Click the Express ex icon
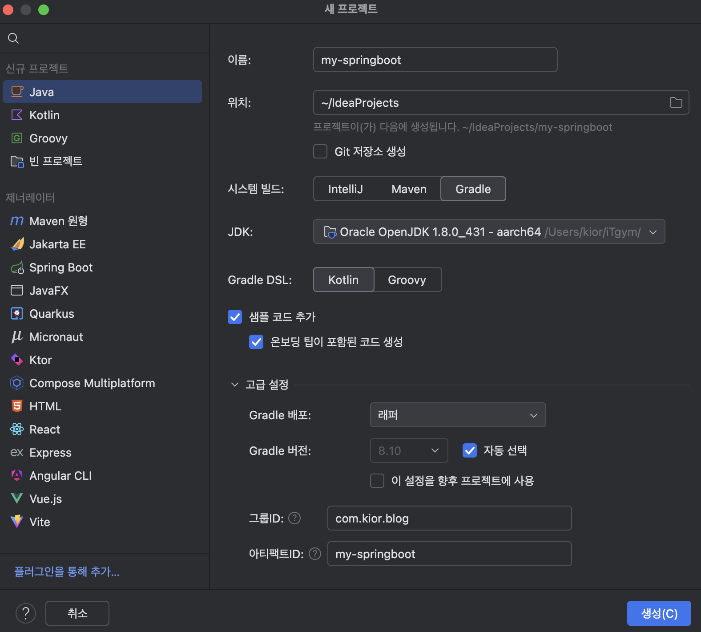701x632 pixels. 17,453
